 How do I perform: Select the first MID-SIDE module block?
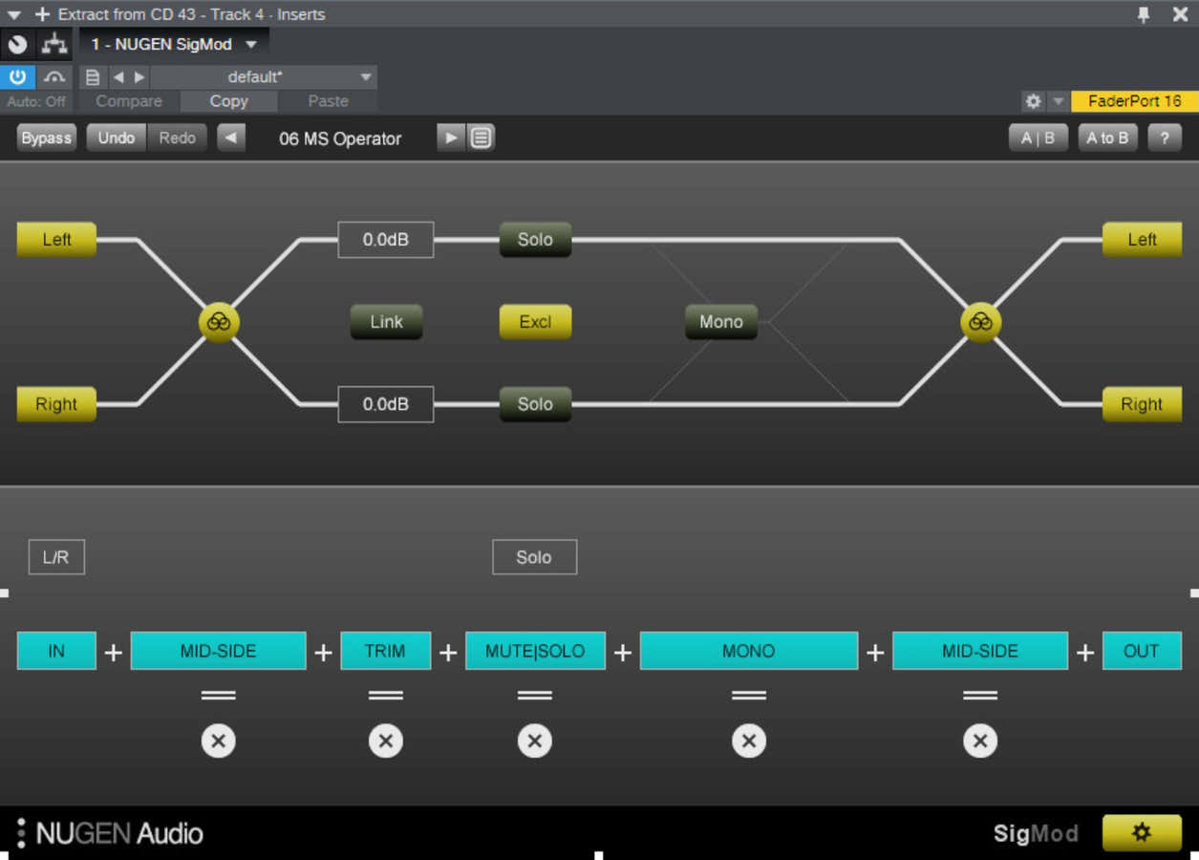(x=219, y=651)
